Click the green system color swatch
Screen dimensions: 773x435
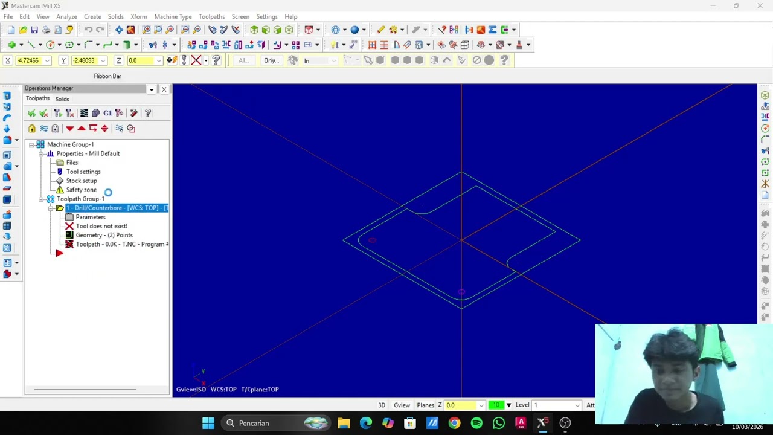(x=496, y=405)
